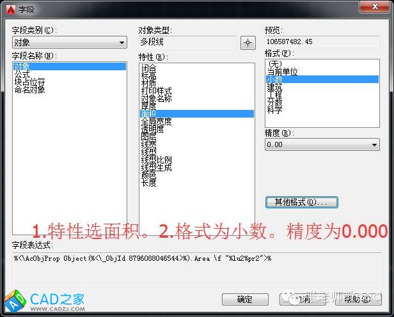Click the select object crosshair button
Viewport: 394px width, 317px height.
click(x=248, y=43)
